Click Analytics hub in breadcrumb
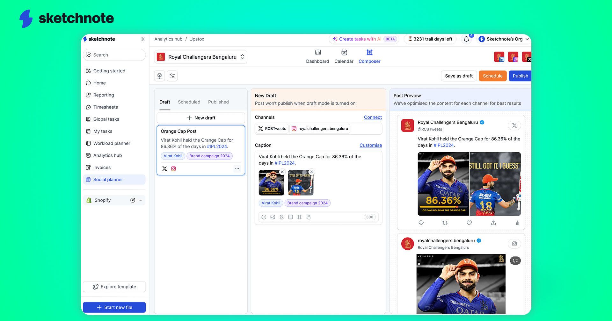Image resolution: width=612 pixels, height=321 pixels. coord(168,39)
